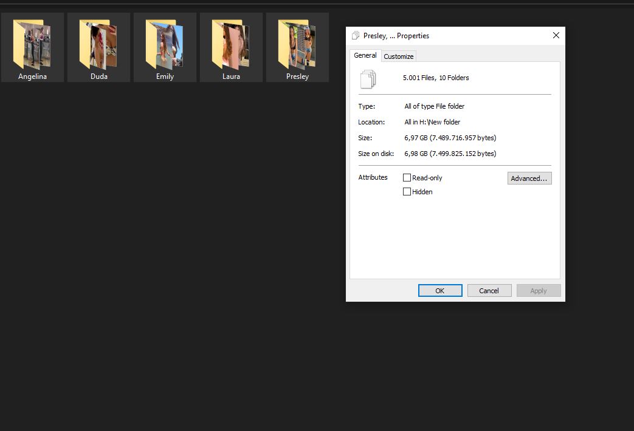Close the Properties dialog
634x431 pixels.
[x=556, y=36]
